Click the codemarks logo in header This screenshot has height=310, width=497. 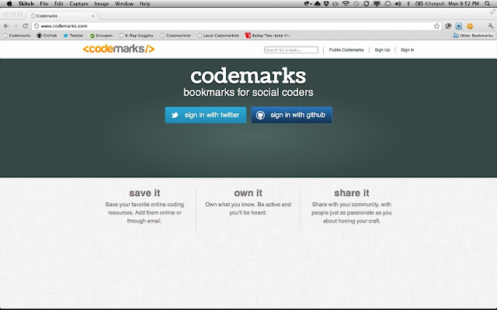coord(119,49)
